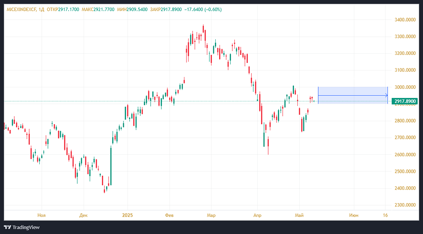The height and width of the screenshot is (234, 423).
Task: Click the 2025 label on time axis
Action: click(x=127, y=215)
